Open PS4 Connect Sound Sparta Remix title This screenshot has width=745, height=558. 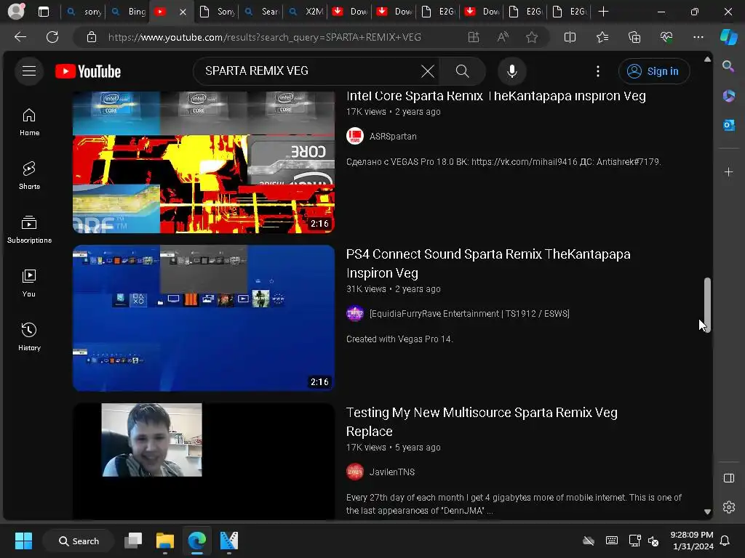pos(488,263)
